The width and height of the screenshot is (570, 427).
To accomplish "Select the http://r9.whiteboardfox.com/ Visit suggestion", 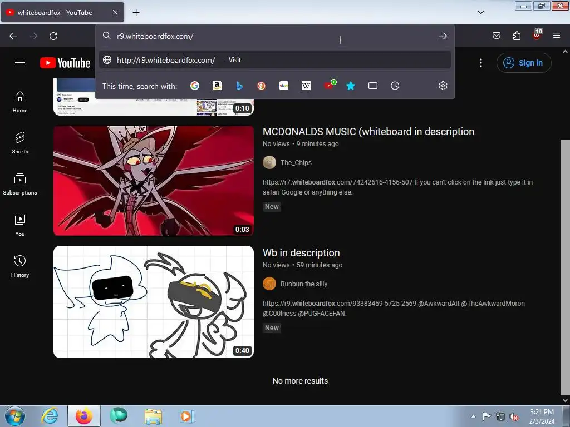I will click(x=275, y=60).
